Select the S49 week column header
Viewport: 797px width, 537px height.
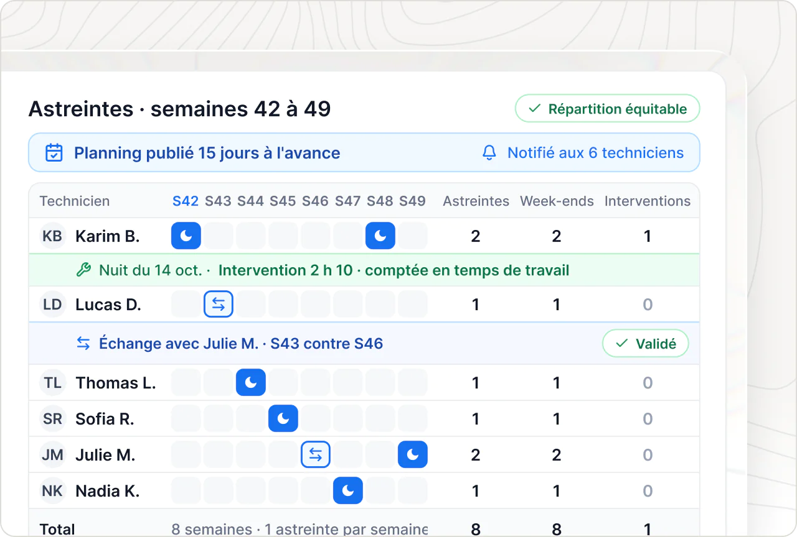[412, 201]
